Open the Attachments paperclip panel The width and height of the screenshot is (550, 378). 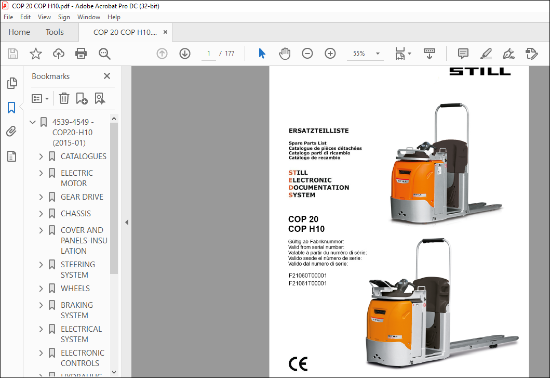11,132
